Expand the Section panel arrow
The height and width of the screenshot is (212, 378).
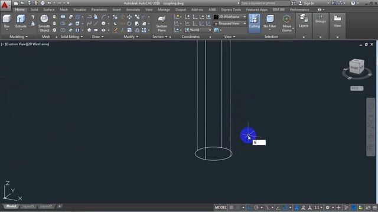pos(166,37)
